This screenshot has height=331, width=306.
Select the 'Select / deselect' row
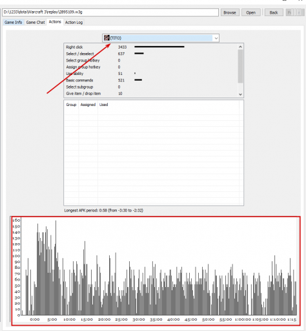(150, 54)
